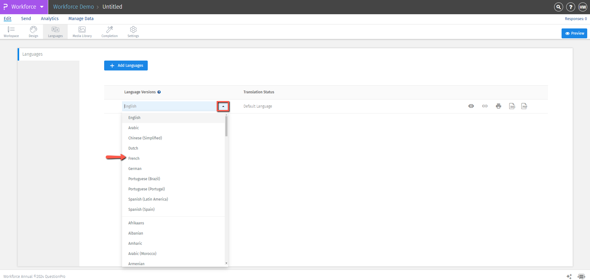Click the Default Language status text

click(258, 106)
